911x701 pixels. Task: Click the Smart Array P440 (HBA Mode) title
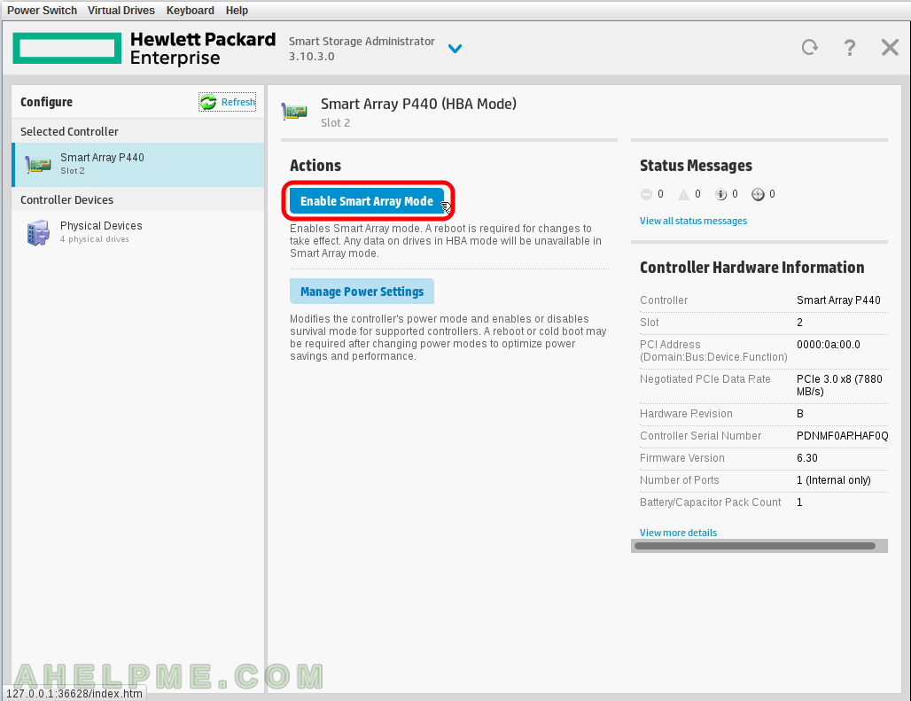click(418, 104)
